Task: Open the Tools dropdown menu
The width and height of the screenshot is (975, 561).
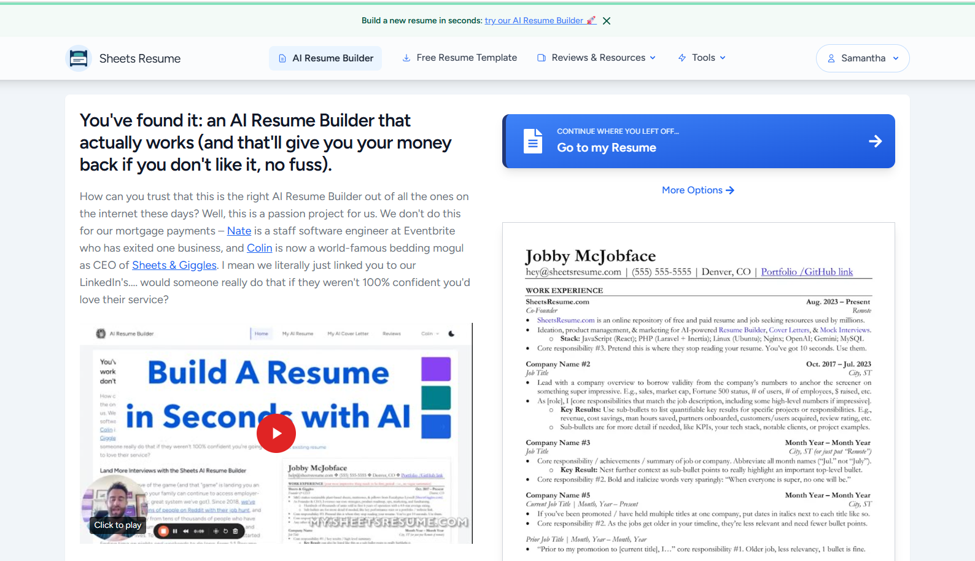Action: point(702,58)
